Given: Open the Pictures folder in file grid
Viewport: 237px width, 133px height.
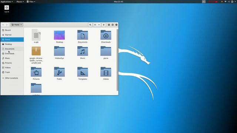Looking at the screenshot, I should click(36, 72).
